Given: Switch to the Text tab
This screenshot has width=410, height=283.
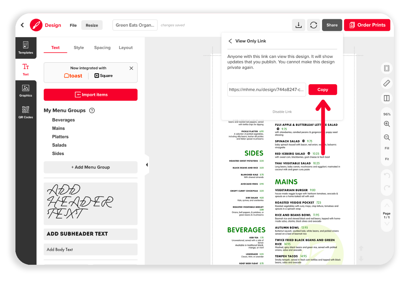Looking at the screenshot, I should tap(56, 47).
